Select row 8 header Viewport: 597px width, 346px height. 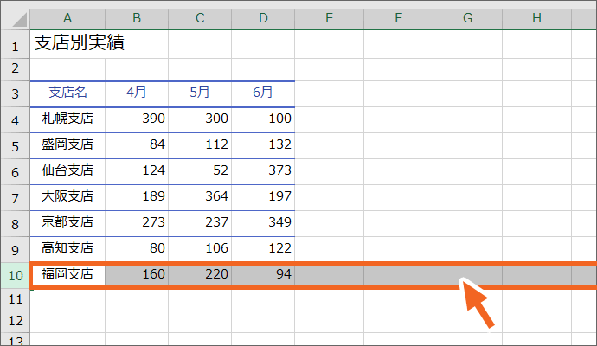click(16, 223)
